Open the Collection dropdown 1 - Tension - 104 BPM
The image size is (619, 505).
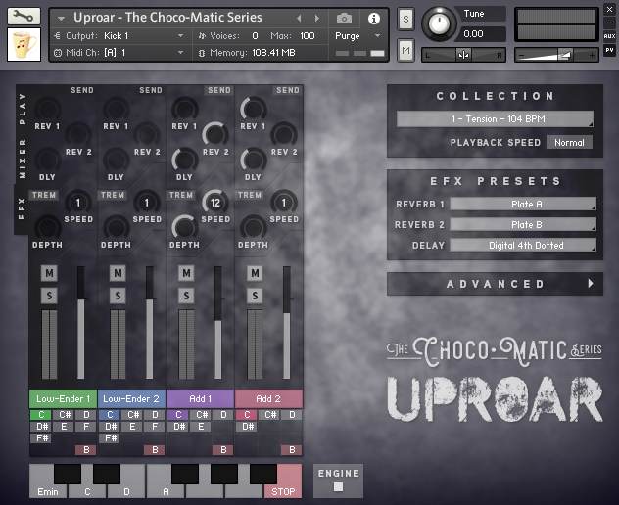tap(495, 118)
